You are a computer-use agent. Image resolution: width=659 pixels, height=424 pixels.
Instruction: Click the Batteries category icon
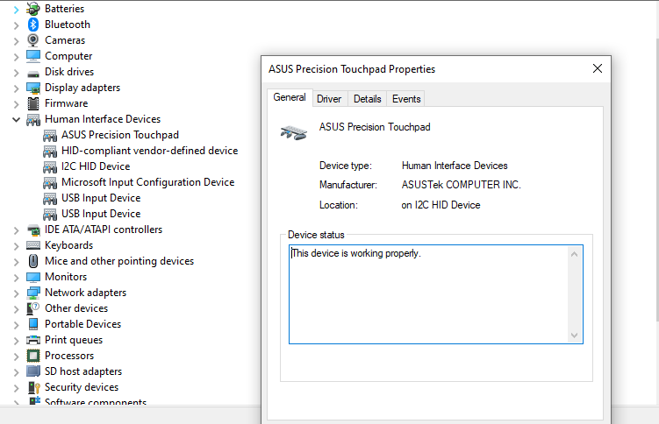click(33, 9)
